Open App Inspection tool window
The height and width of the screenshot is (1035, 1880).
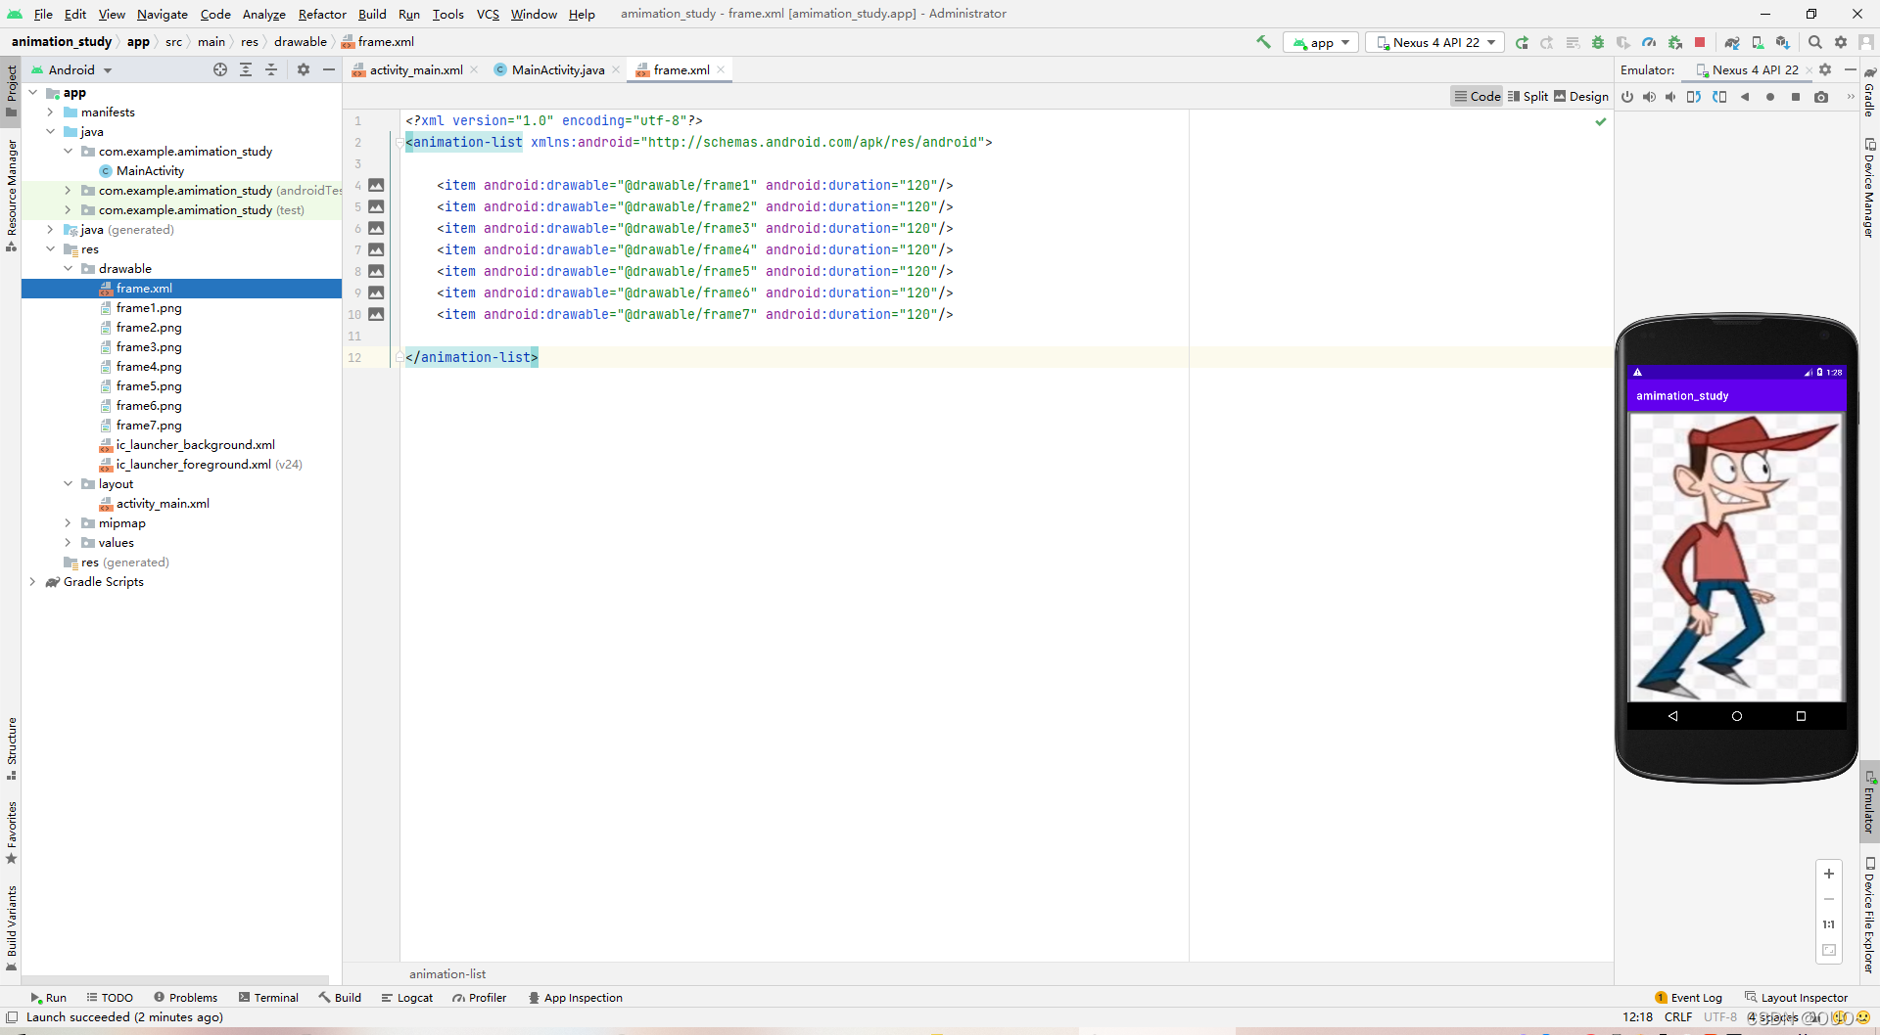[x=576, y=998]
